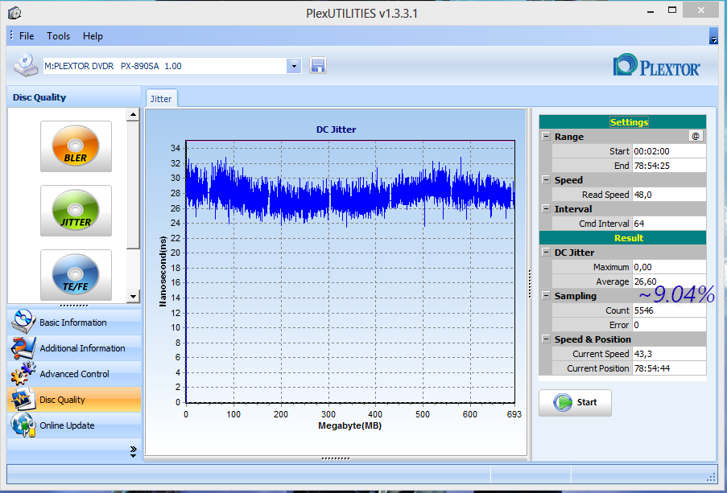Open the Tools menu
The height and width of the screenshot is (493, 727).
59,36
